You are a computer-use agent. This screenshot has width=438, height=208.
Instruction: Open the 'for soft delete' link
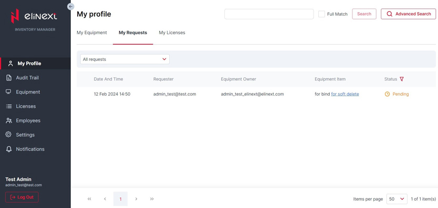[x=345, y=94]
